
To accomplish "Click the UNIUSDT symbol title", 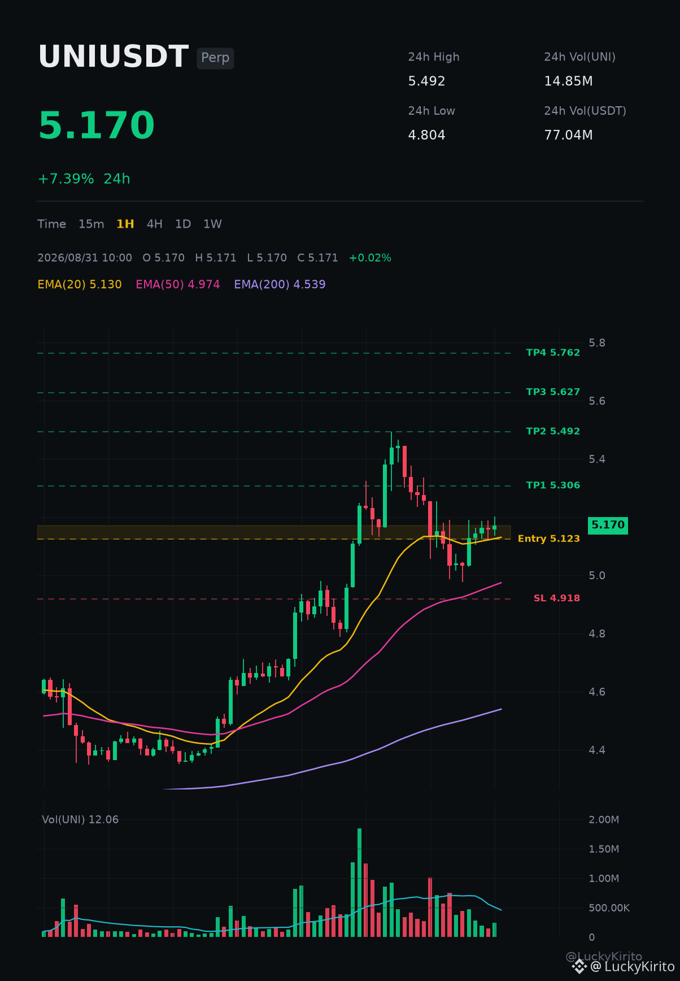I will click(113, 57).
